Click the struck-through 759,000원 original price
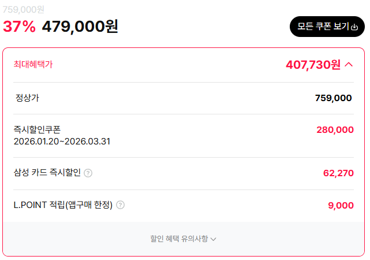 coord(24,9)
